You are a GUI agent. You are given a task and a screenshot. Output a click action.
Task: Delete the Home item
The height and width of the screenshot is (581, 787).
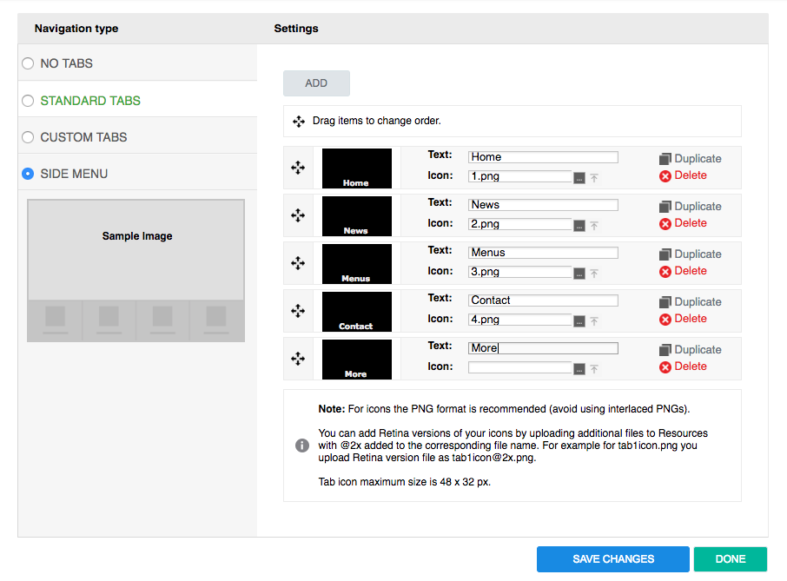click(x=683, y=175)
